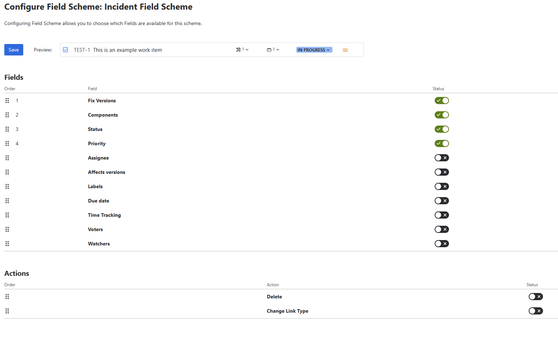Click the drag handle for Components row
Image resolution: width=558 pixels, height=337 pixels.
[7, 115]
